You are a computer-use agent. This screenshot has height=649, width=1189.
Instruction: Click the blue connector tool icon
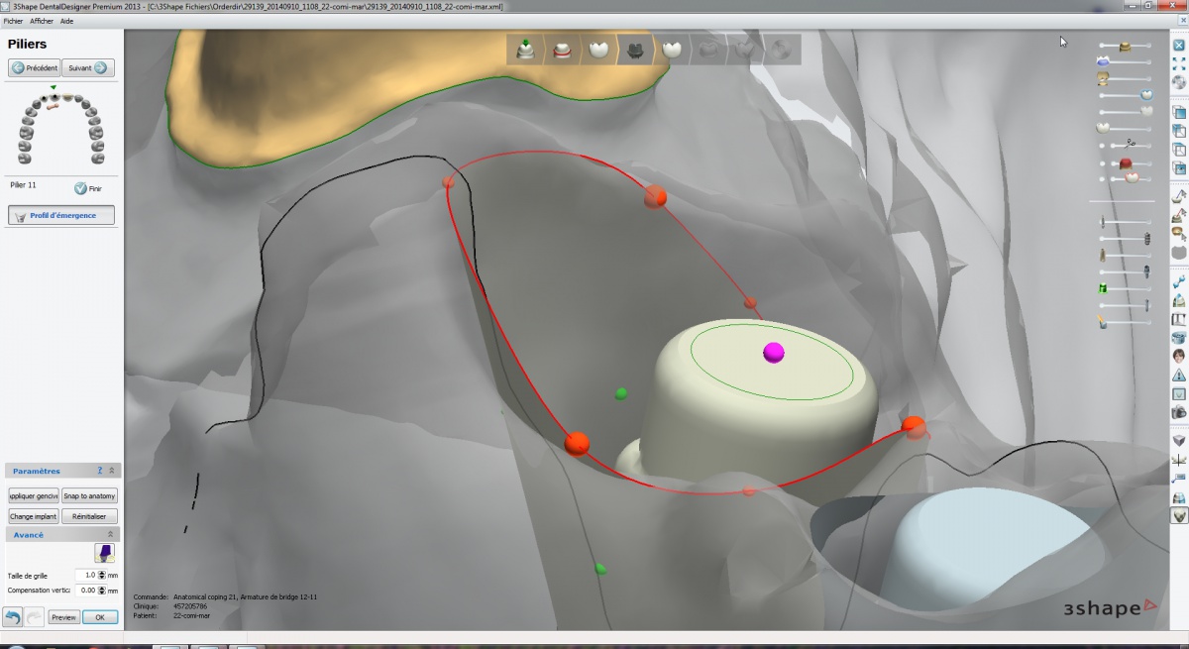[1179, 282]
